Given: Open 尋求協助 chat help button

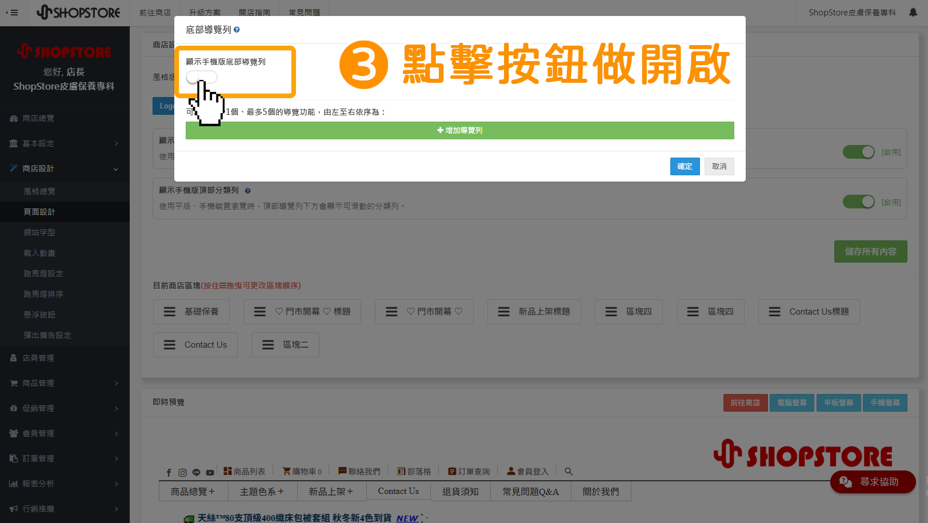Looking at the screenshot, I should [873, 482].
